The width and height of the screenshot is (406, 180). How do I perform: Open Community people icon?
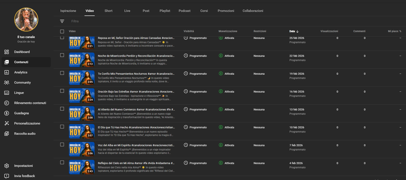point(7,83)
